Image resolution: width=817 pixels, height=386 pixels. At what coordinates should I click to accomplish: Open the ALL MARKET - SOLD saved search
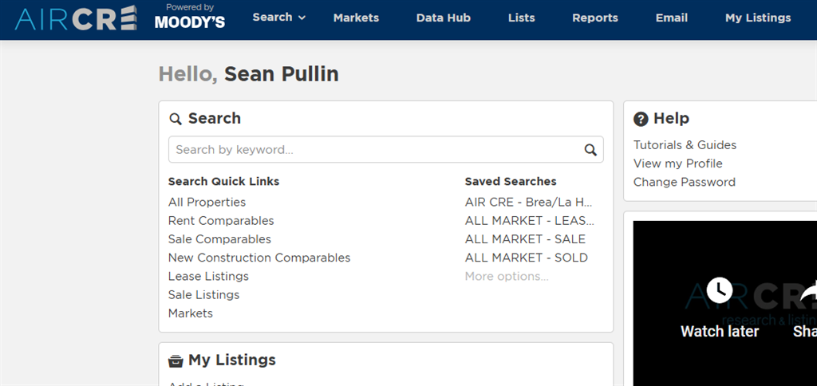(x=527, y=258)
